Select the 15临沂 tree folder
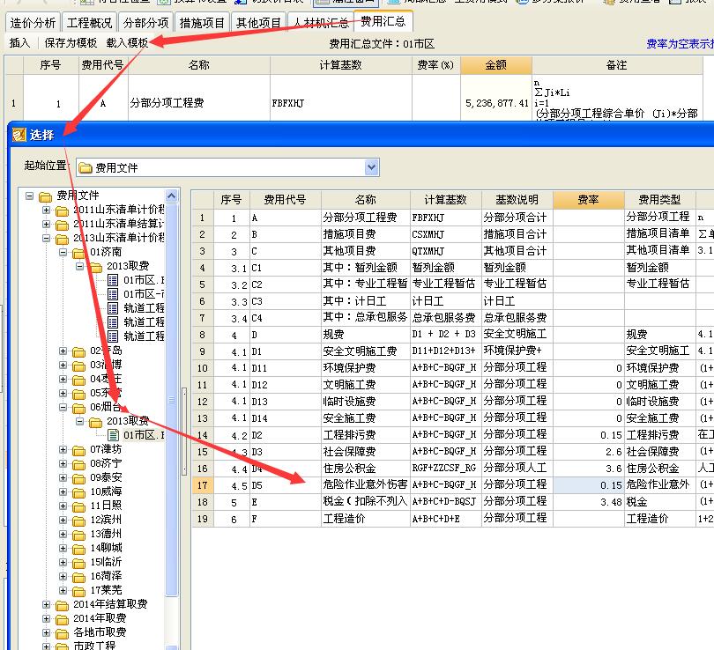The height and width of the screenshot is (650, 714). 106,562
